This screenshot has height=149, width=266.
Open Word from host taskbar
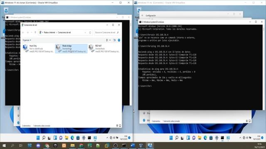tap(133, 145)
